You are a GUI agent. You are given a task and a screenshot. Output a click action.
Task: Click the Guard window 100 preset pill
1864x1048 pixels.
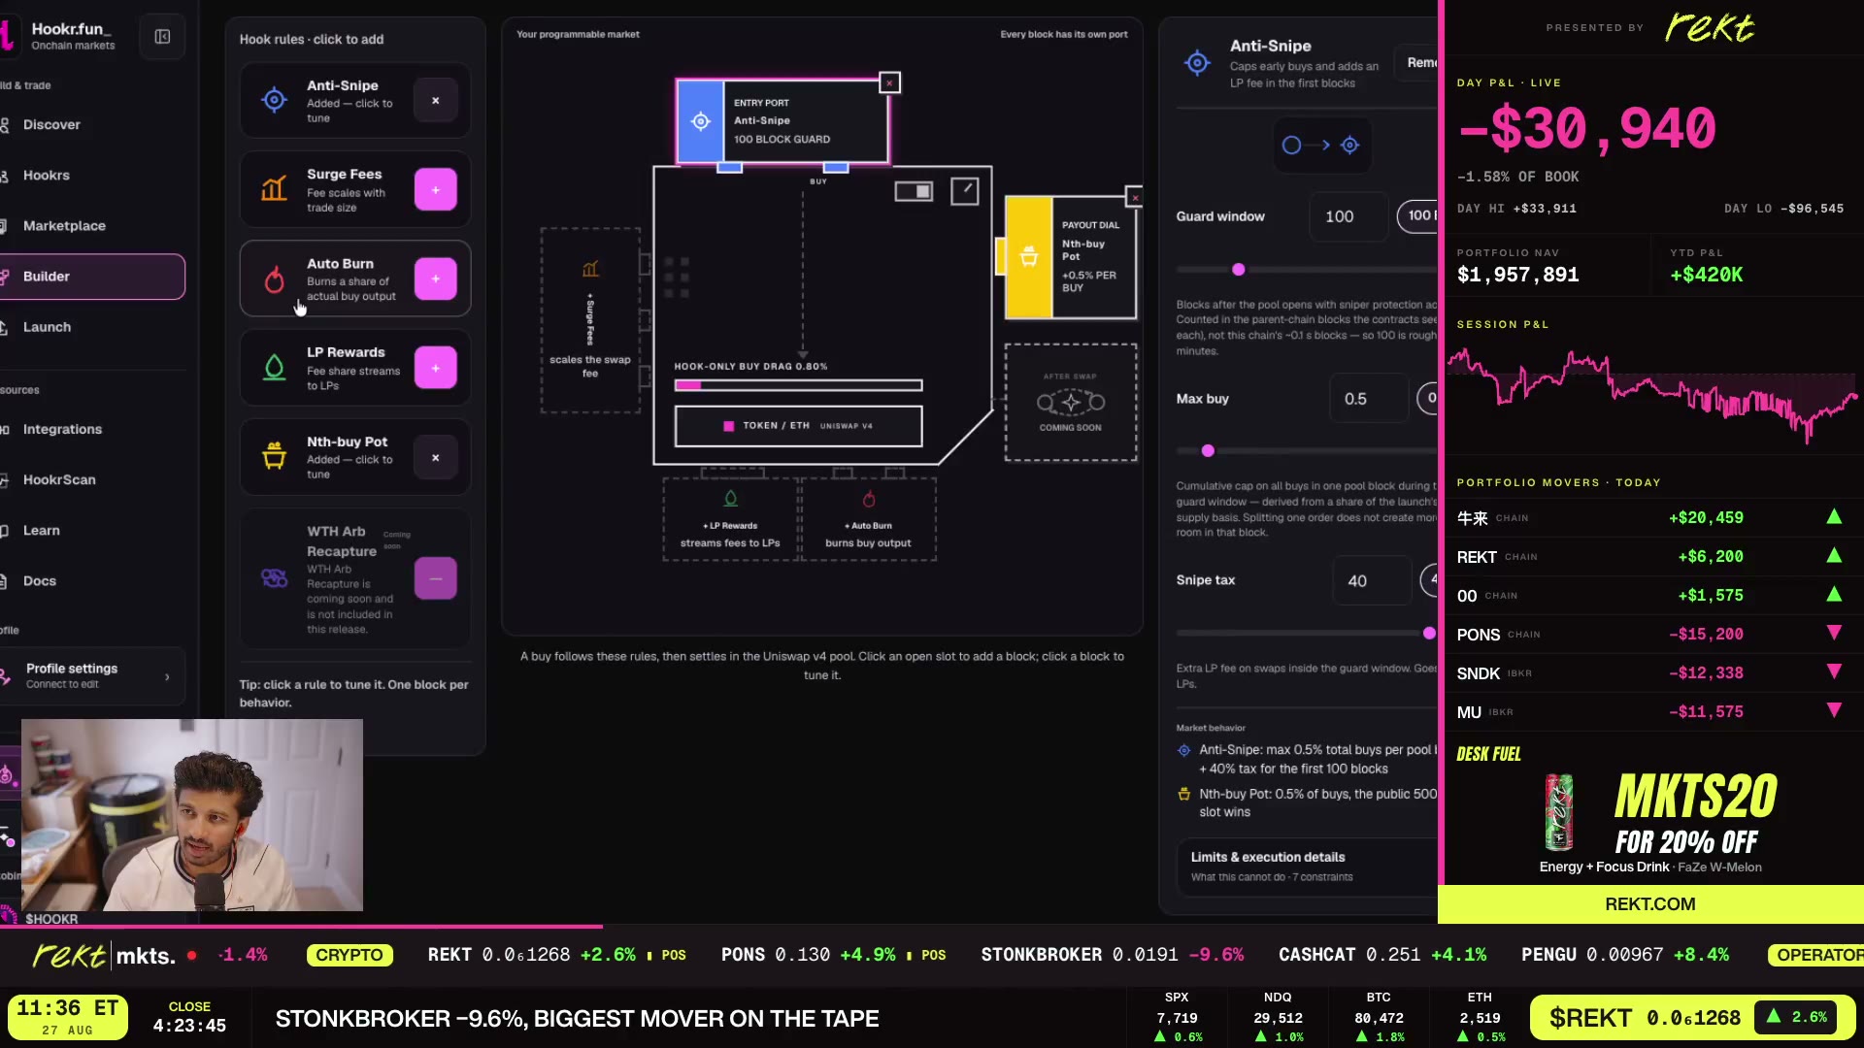1418,216
